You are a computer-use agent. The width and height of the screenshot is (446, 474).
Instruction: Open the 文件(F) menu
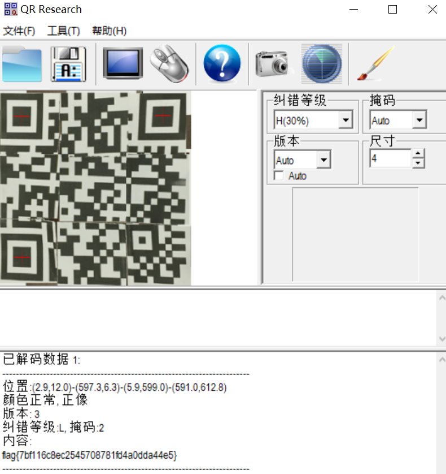pyautogui.click(x=19, y=31)
